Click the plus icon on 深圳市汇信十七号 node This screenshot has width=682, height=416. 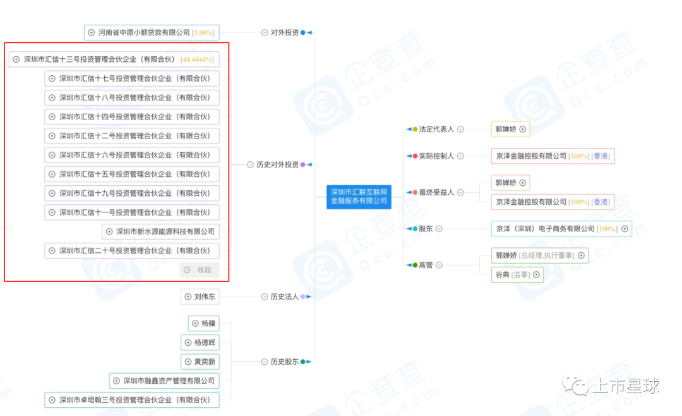click(x=52, y=78)
